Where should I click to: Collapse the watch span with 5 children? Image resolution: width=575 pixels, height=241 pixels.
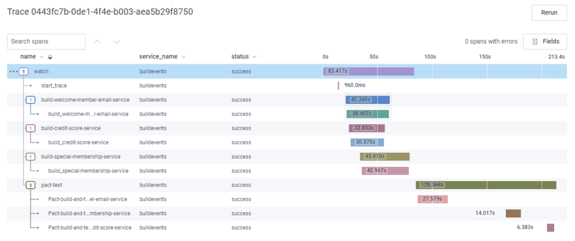[x=24, y=71]
